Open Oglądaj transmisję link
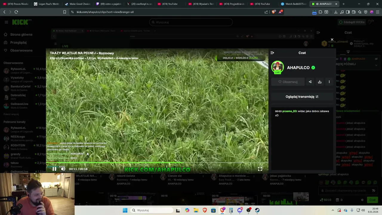This screenshot has height=215, width=382. 302,97
